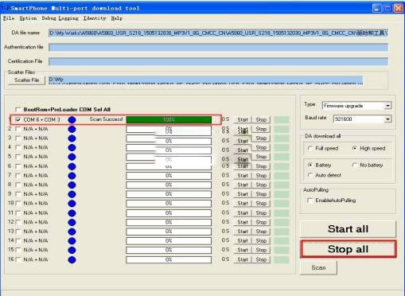
Task: Choose the No battery radio option
Action: 354,165
